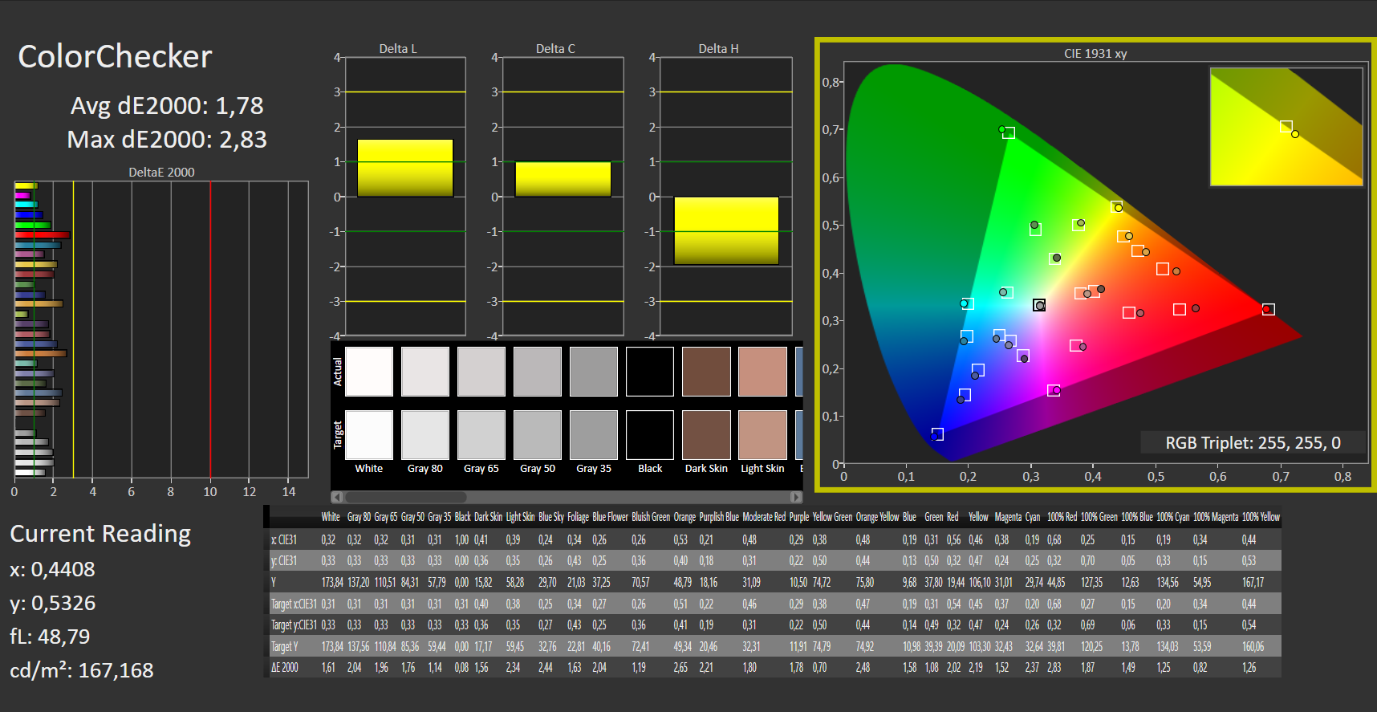Pick the Actual Dark Skin swatch
1377x712 pixels.
(706, 372)
